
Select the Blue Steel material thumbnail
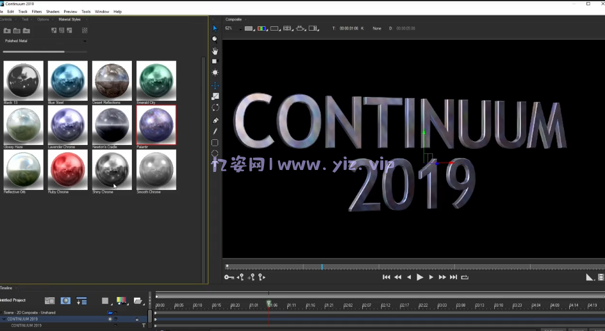tap(67, 80)
